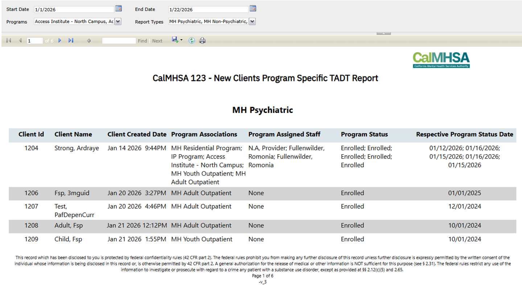Click the first page navigation arrow
522x290 pixels.
9,41
